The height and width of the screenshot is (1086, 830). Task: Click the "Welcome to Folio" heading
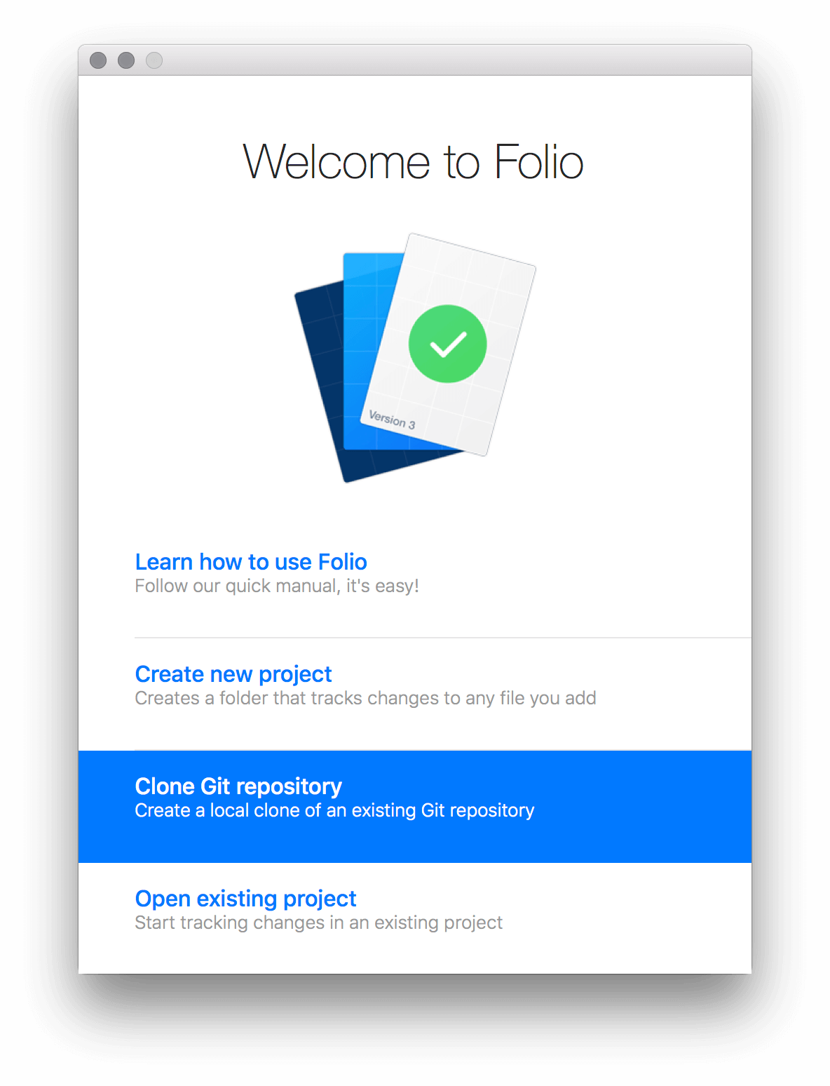click(414, 162)
